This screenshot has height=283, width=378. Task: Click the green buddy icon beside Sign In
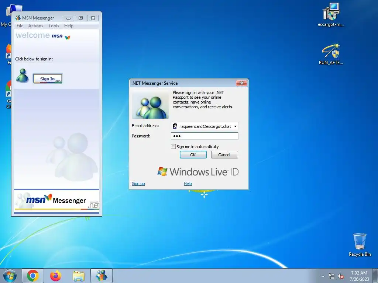pyautogui.click(x=23, y=76)
